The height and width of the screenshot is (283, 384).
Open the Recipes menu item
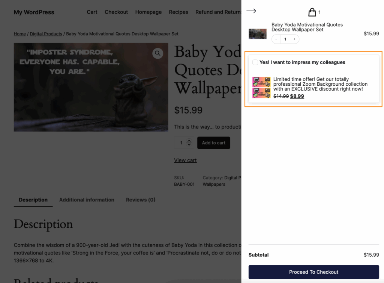point(178,12)
